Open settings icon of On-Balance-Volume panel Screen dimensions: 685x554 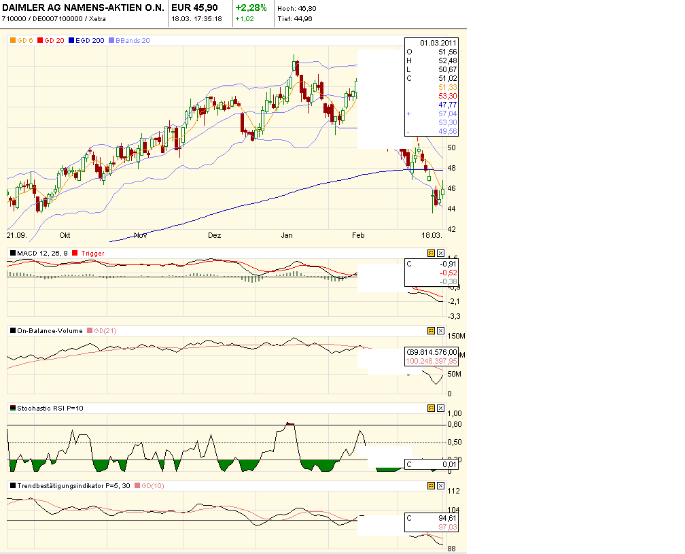point(431,331)
